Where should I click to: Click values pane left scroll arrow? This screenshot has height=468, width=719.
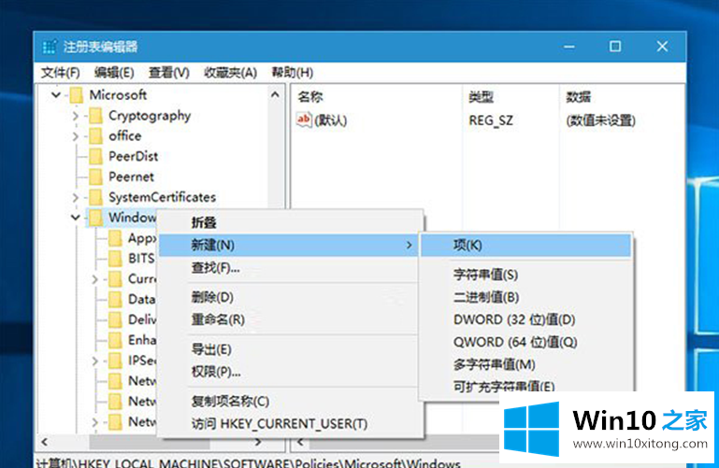coord(300,442)
